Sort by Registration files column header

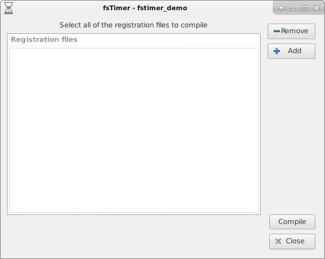point(134,40)
